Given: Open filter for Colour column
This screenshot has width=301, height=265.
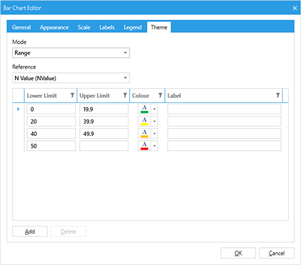Looking at the screenshot, I should (x=160, y=95).
